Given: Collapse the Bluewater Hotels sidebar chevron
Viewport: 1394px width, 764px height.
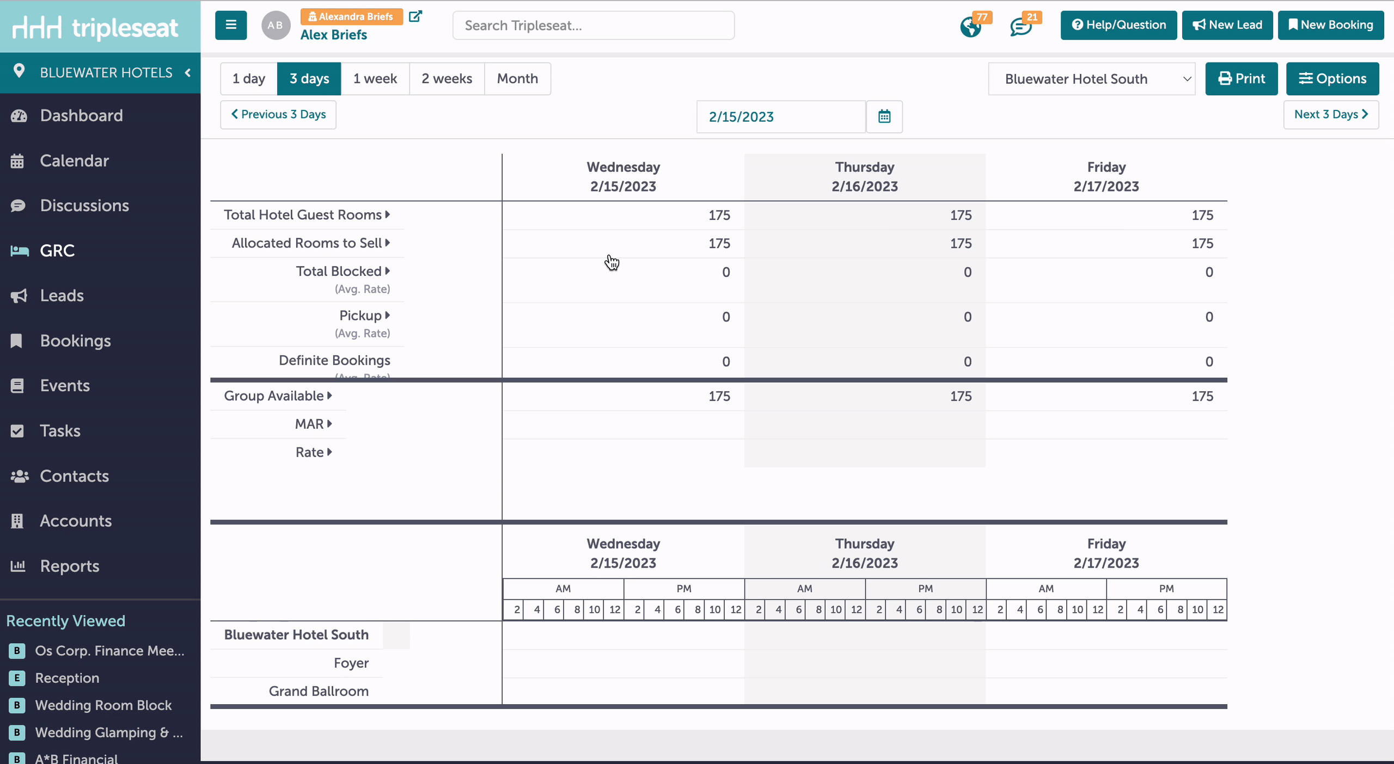Looking at the screenshot, I should click(188, 72).
